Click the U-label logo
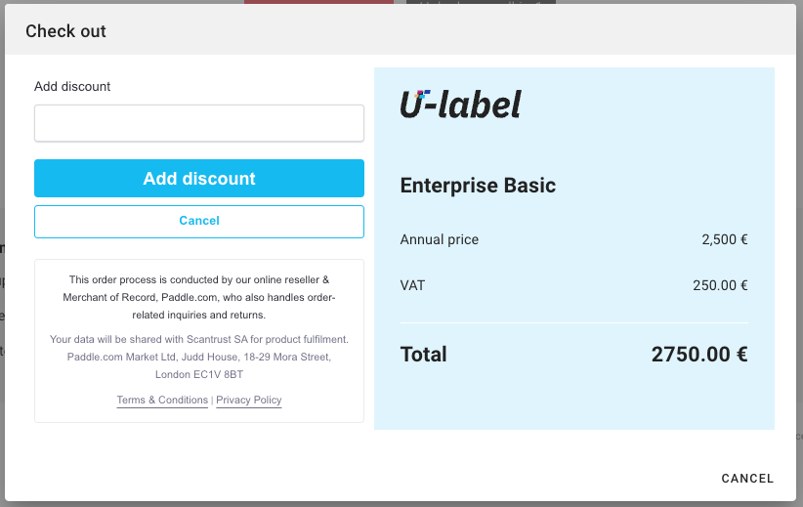The width and height of the screenshot is (803, 507). [460, 104]
